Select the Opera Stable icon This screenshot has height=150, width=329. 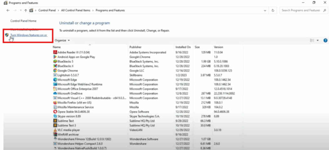coord(55,112)
